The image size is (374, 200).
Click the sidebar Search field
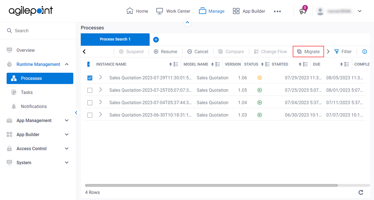tap(38, 31)
